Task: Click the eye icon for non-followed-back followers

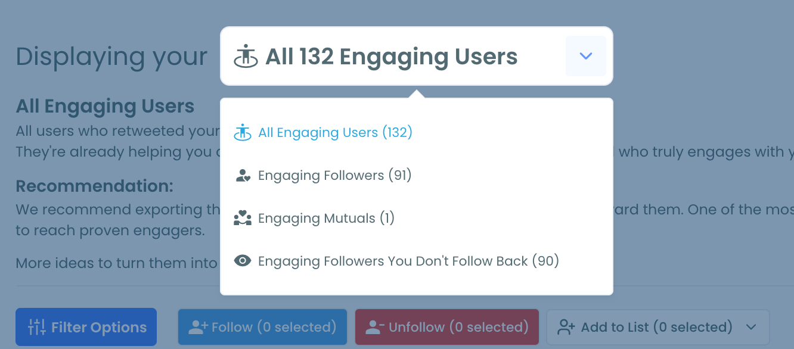Action: click(243, 261)
